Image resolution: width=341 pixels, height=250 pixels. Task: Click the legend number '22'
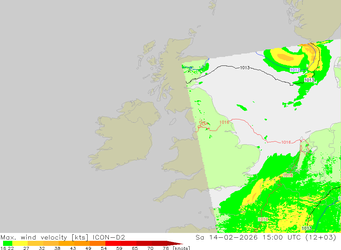[x=11, y=248]
